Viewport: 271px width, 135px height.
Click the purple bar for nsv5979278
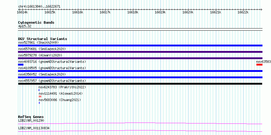click(x=140, y=58)
